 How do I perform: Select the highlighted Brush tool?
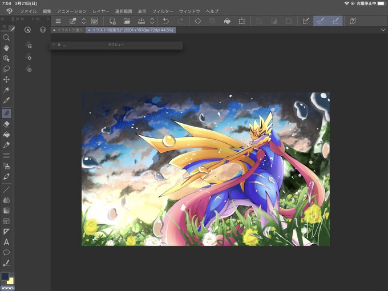point(6,114)
